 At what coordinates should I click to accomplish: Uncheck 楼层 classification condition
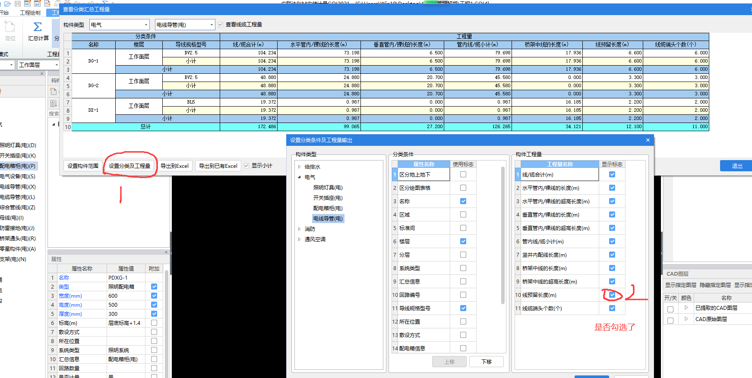[463, 241]
